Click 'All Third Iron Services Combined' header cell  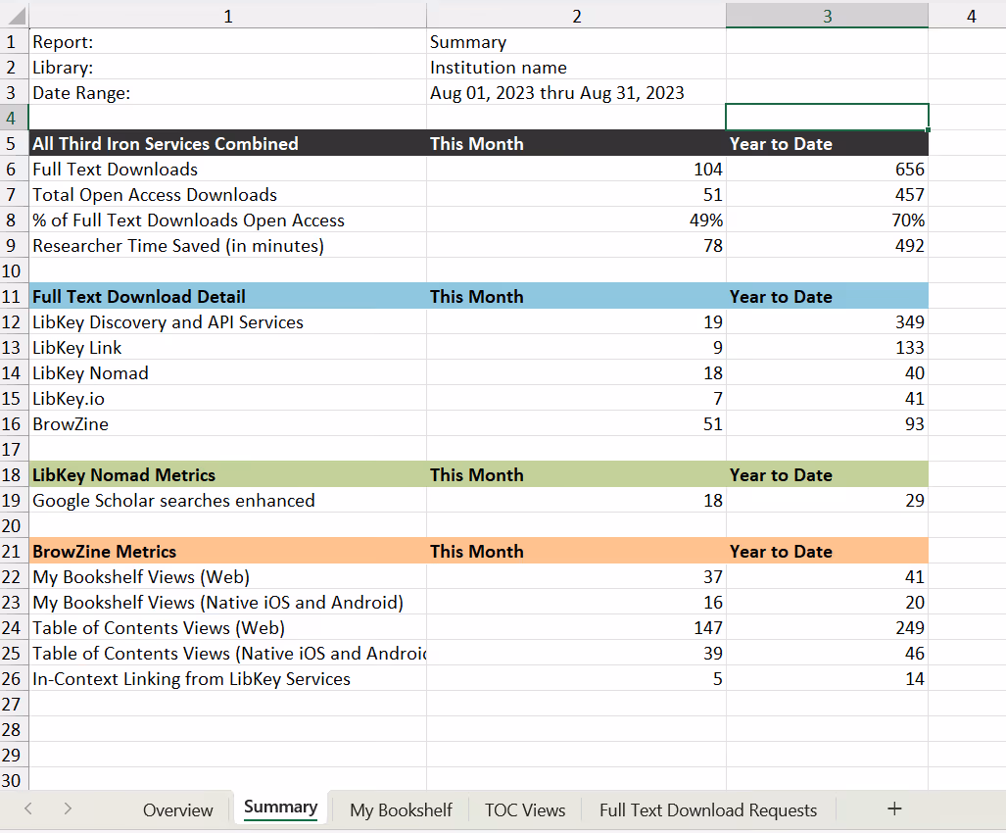click(228, 143)
